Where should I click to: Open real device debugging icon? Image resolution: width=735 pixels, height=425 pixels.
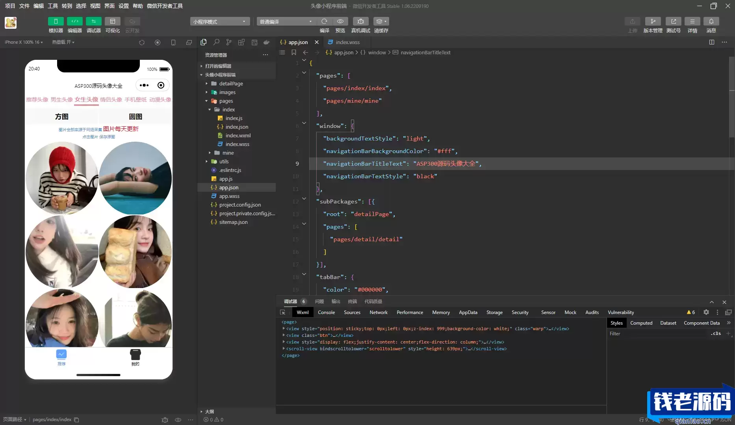(360, 21)
